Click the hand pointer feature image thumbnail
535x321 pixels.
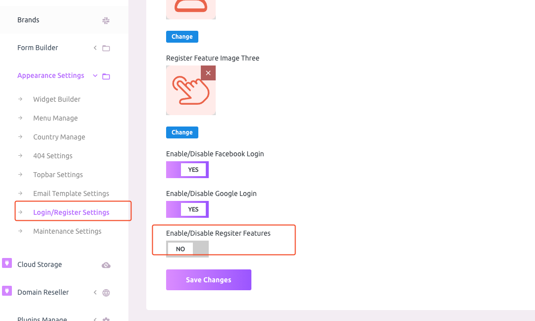[x=191, y=90]
